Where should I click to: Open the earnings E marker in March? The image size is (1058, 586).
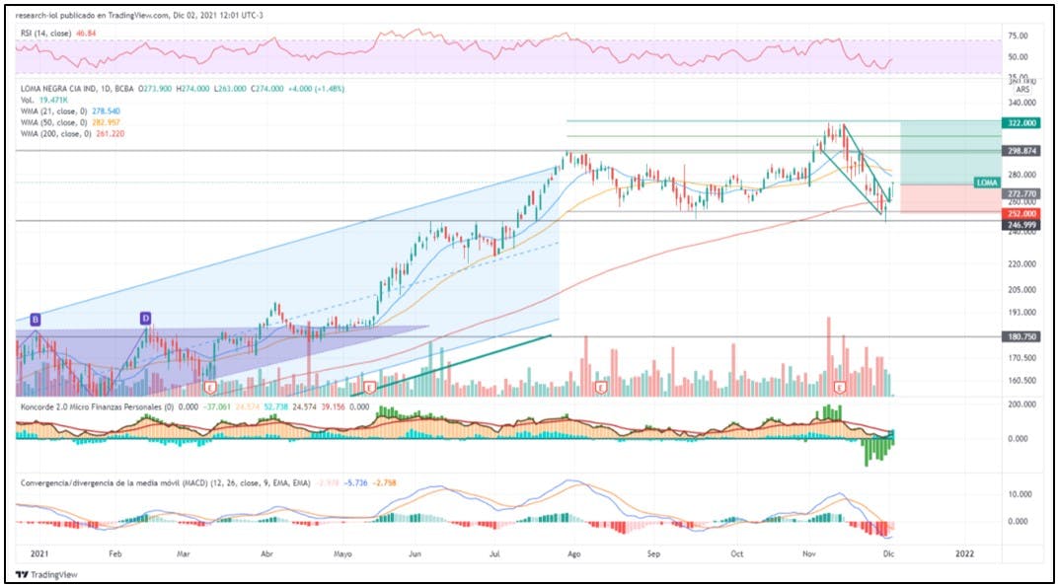[x=210, y=388]
